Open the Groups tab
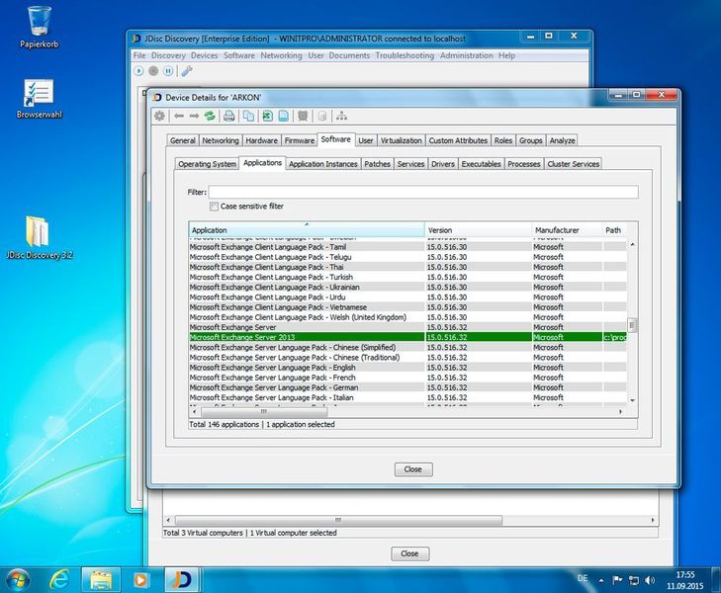The height and width of the screenshot is (593, 721). pyautogui.click(x=531, y=140)
